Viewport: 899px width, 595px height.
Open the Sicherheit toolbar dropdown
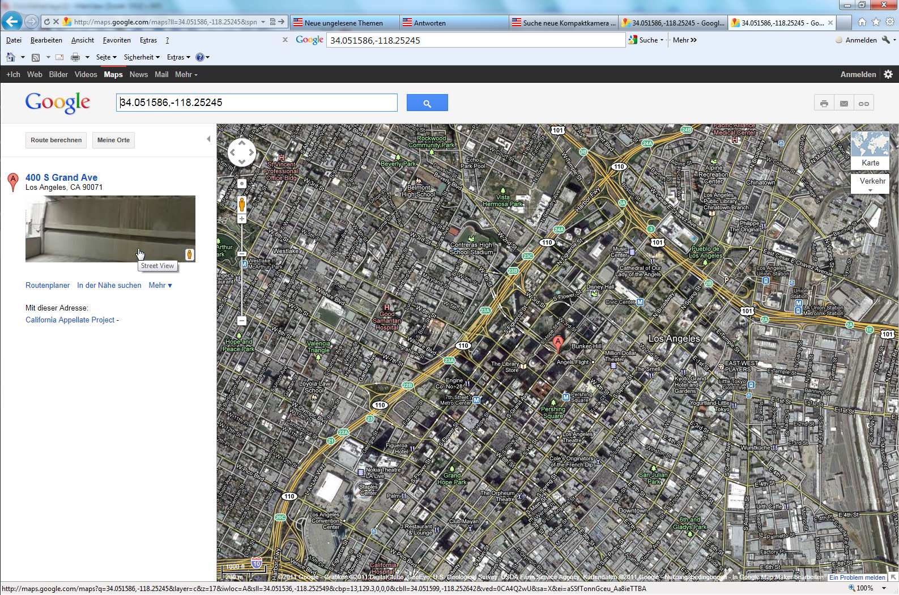tap(142, 57)
